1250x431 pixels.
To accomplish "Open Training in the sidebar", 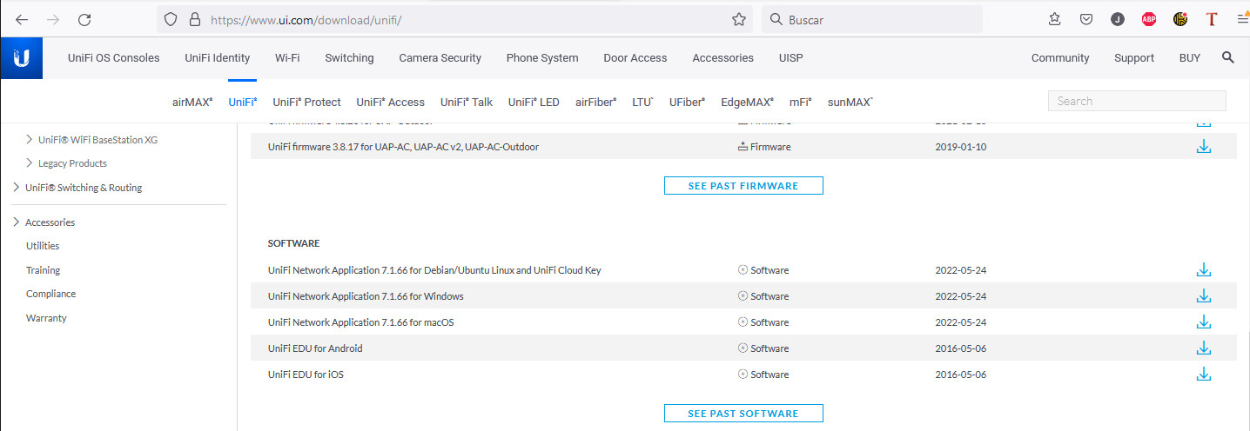I will coord(43,270).
